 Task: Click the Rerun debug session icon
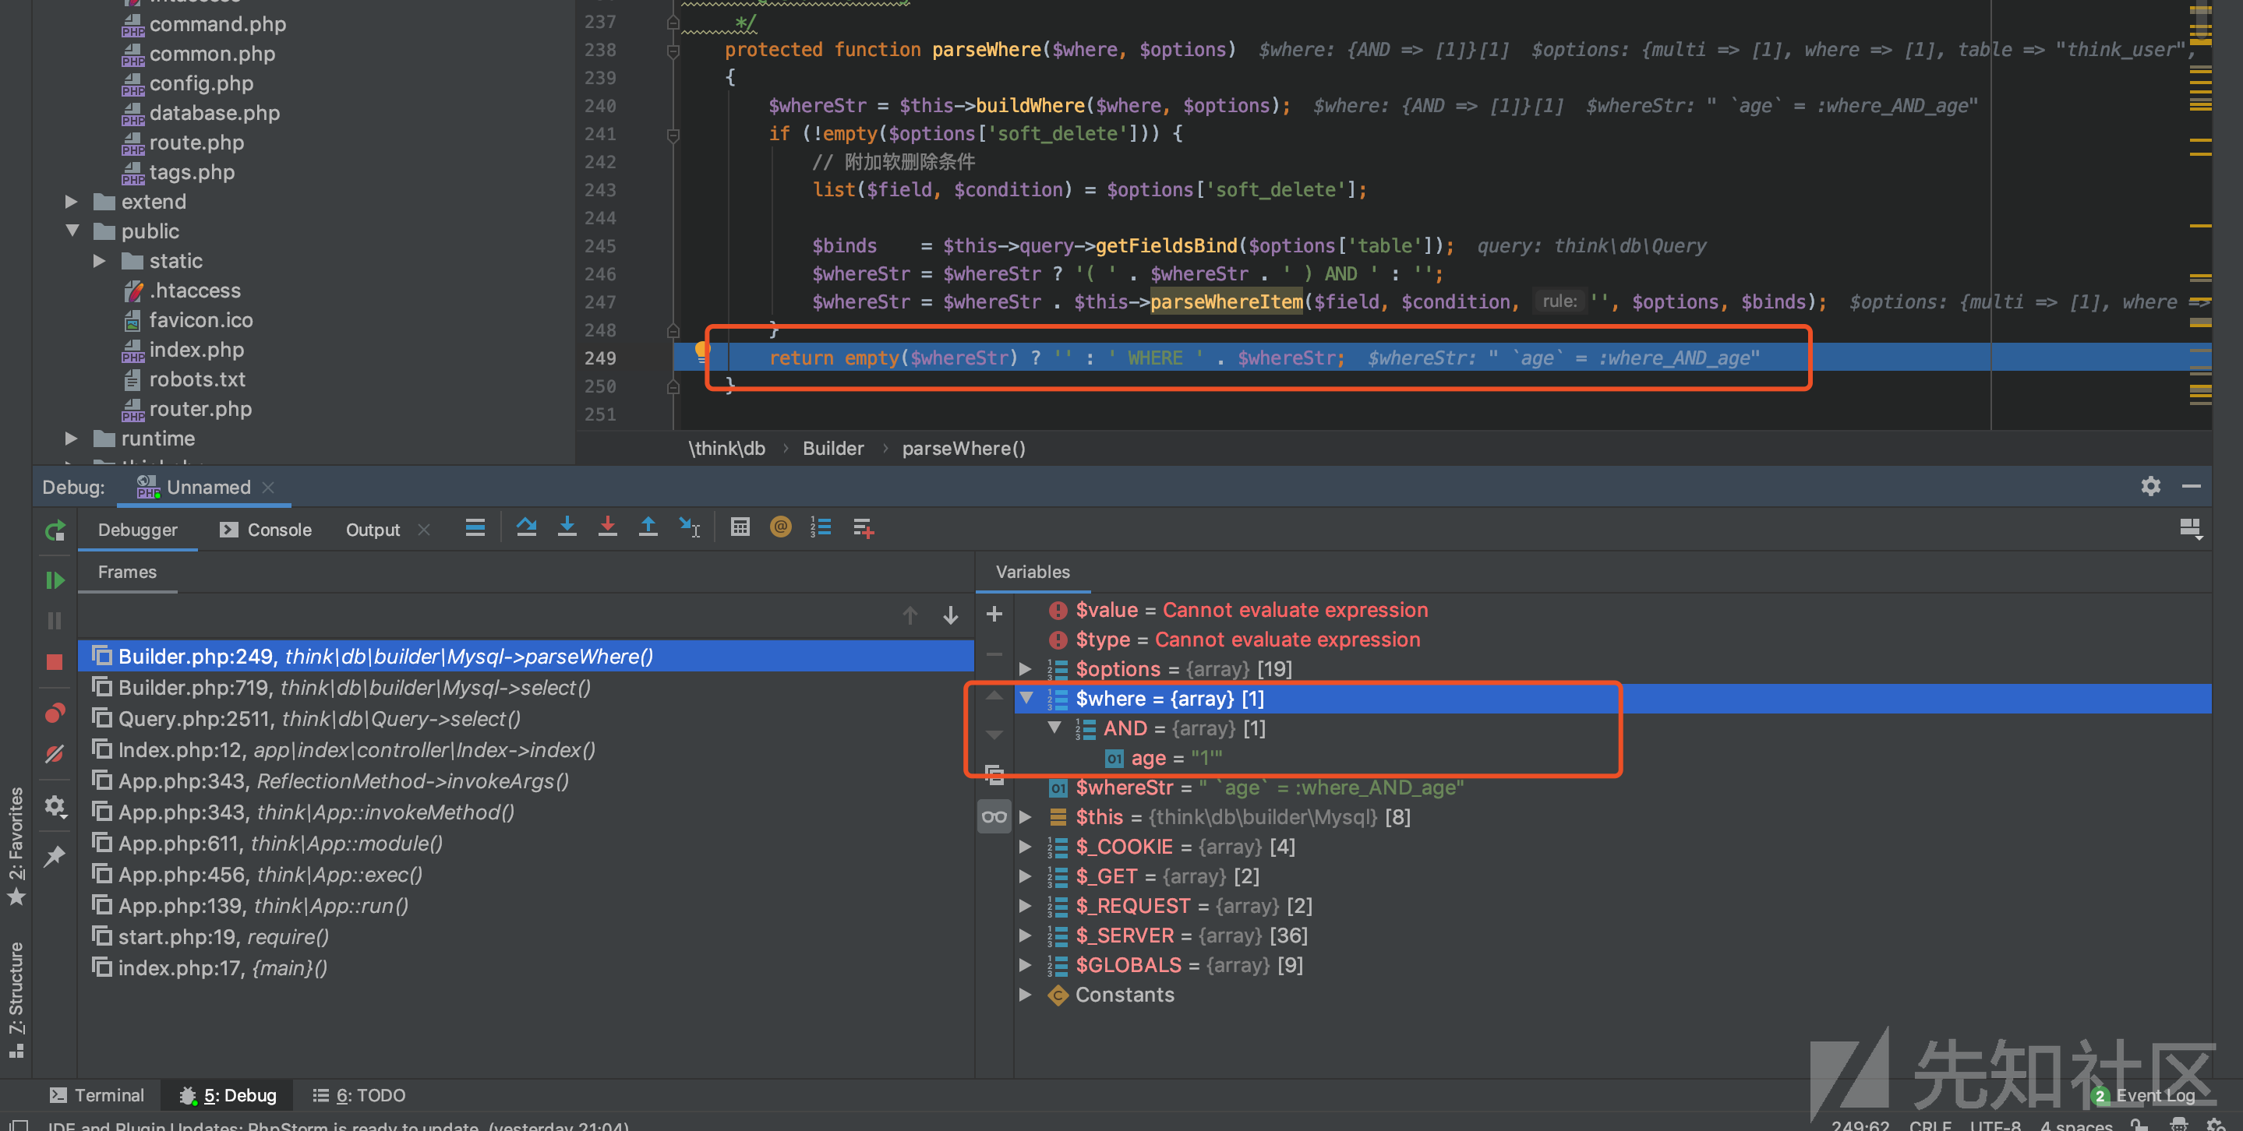(x=55, y=530)
